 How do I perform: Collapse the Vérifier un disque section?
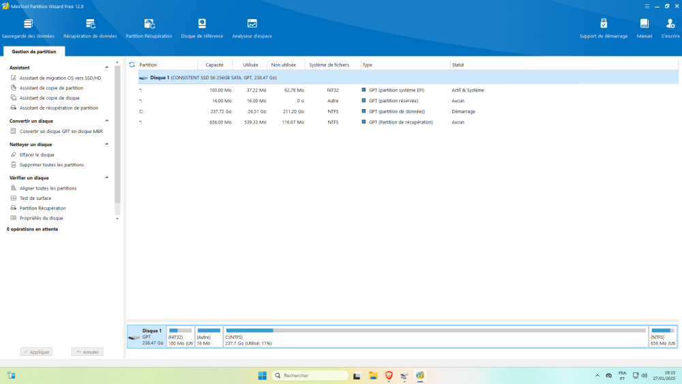coord(106,178)
